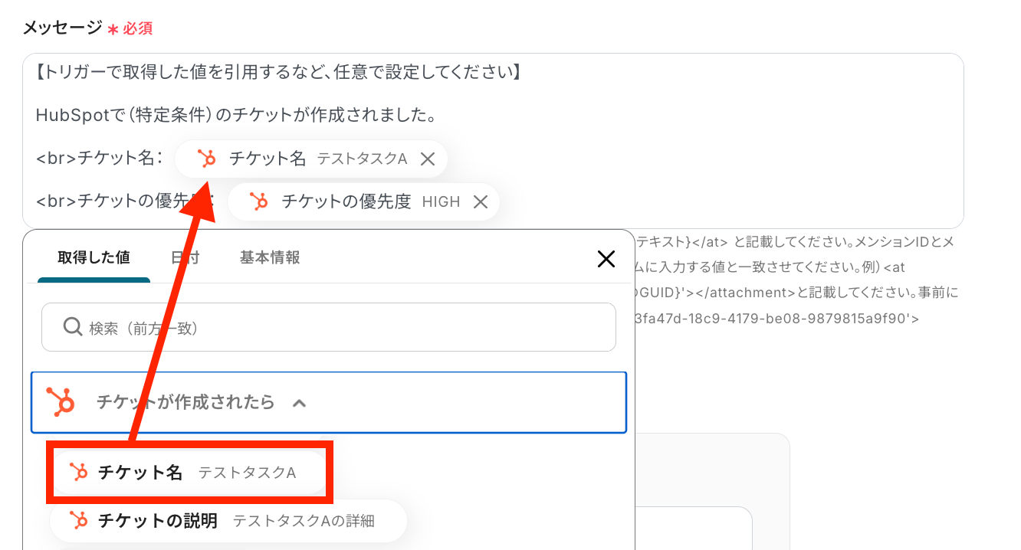Click the チケットが作成されたら section title
This screenshot has height=550, width=1021.
[185, 402]
